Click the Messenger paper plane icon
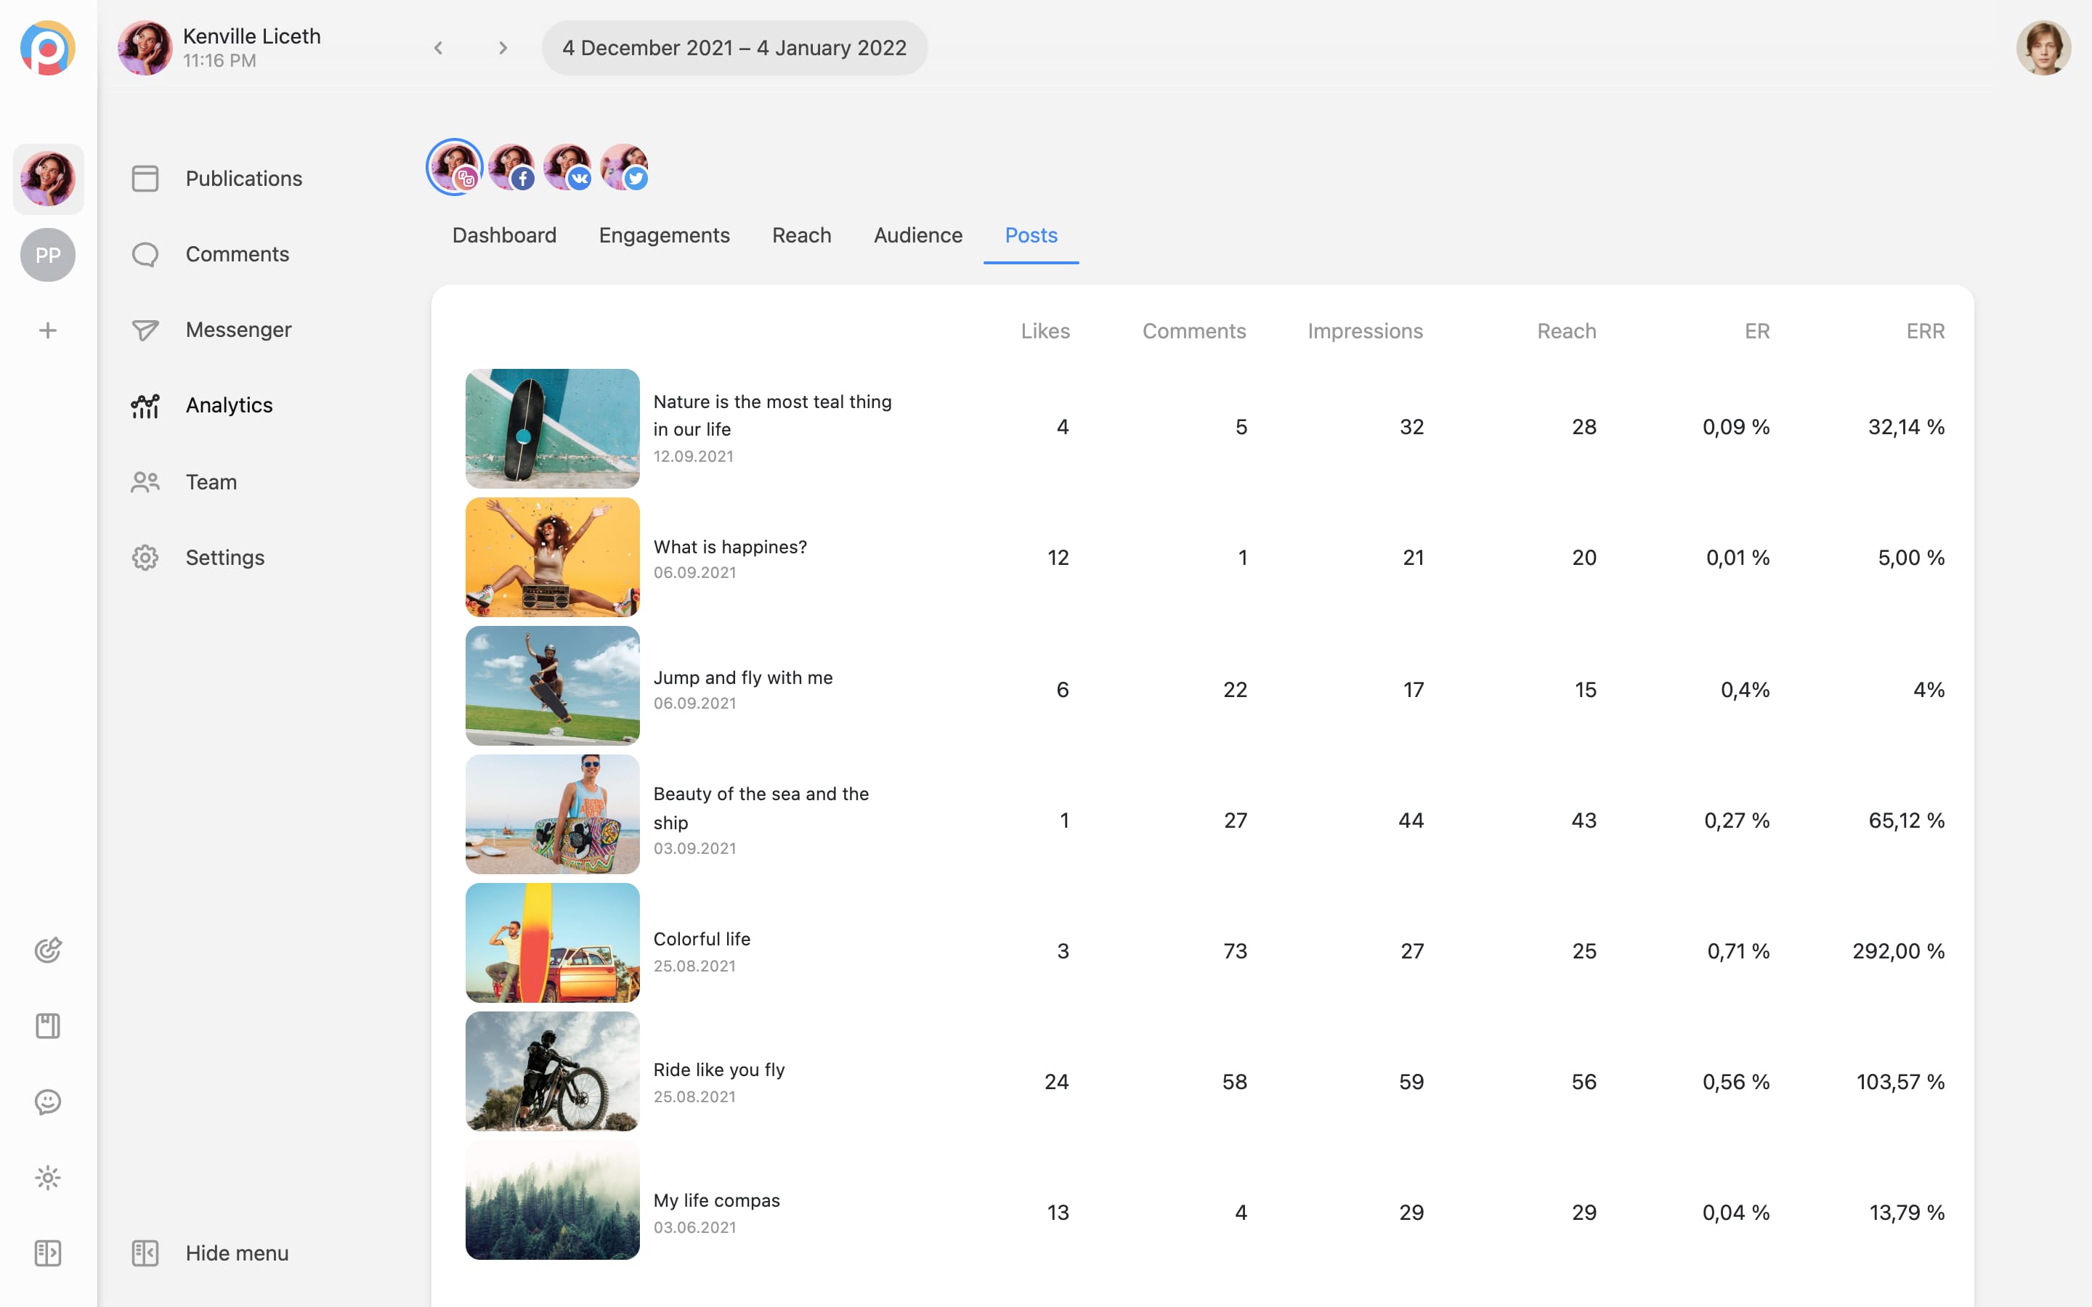This screenshot has height=1307, width=2092. [x=145, y=330]
